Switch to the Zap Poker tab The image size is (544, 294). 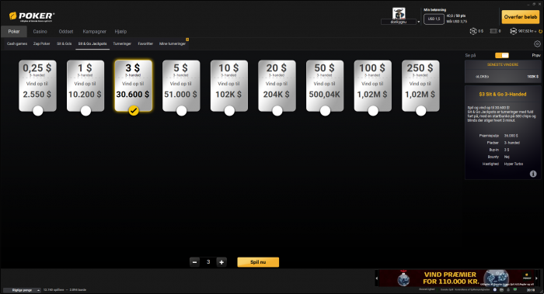pos(42,43)
